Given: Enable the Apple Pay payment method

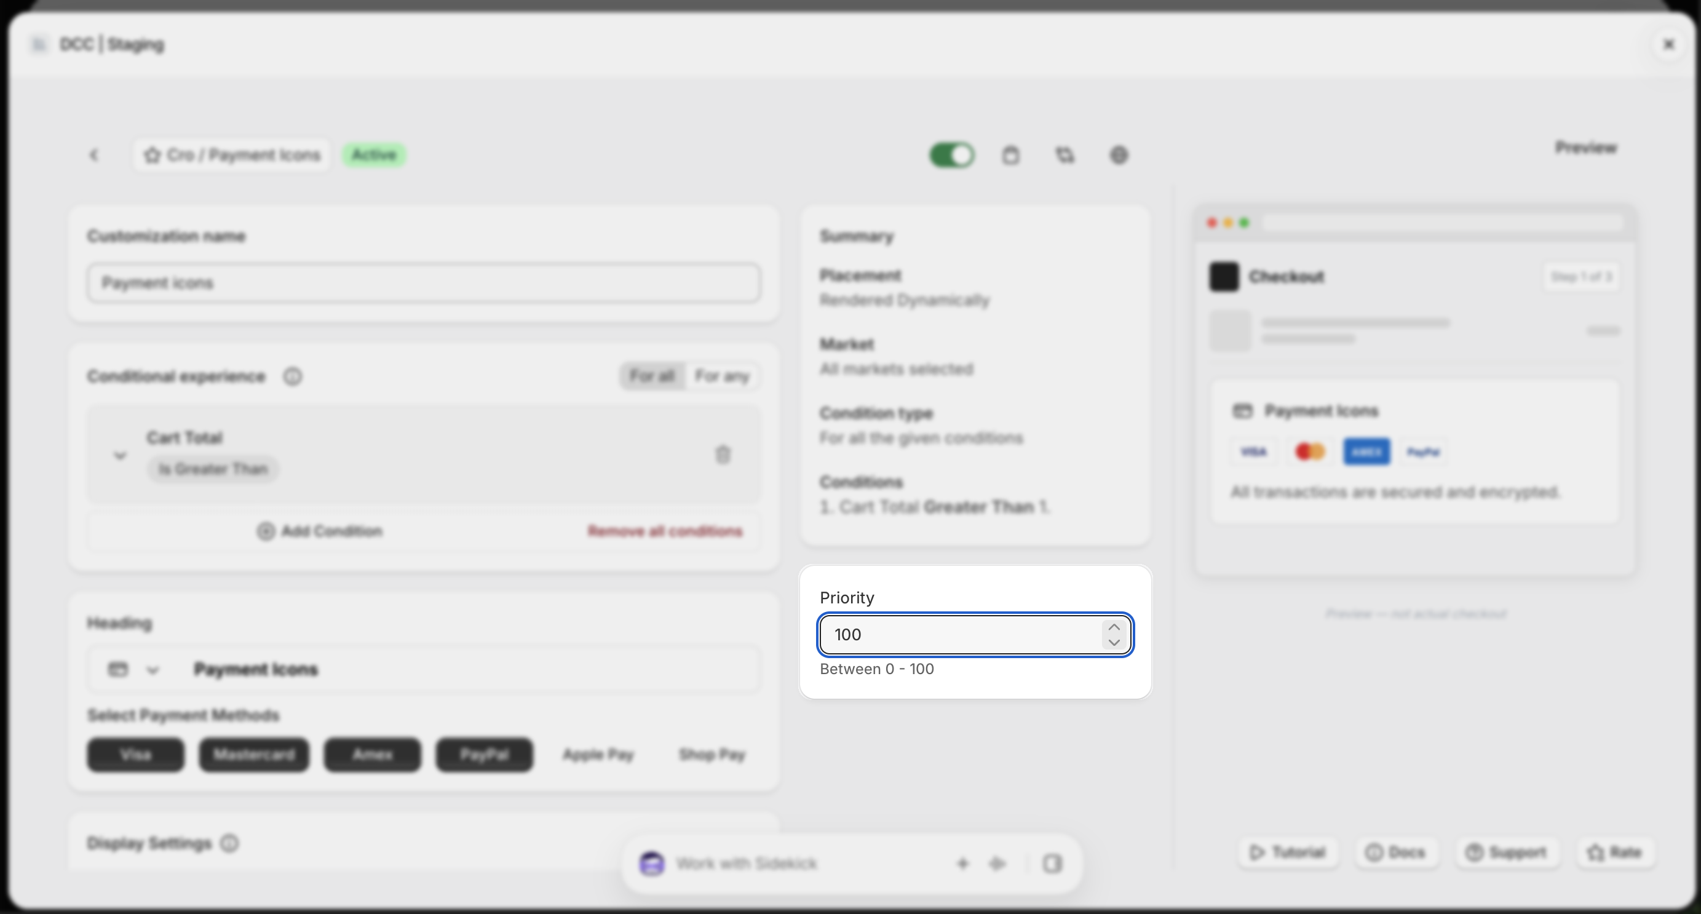Looking at the screenshot, I should [x=598, y=755].
